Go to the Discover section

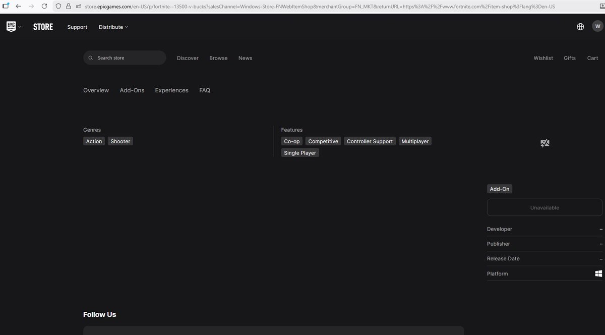[x=188, y=58]
